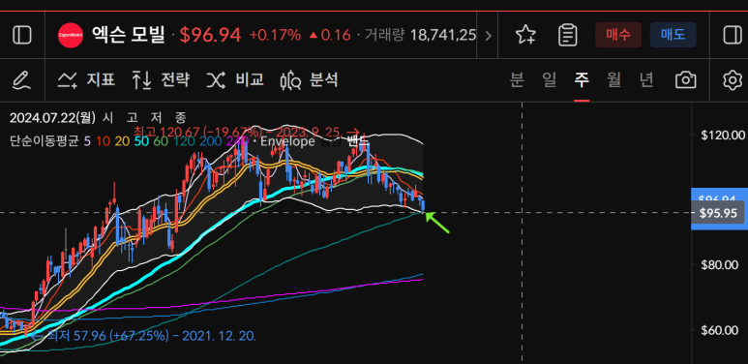The width and height of the screenshot is (748, 364).
Task: Expand ticker info with right chevron
Action: pyautogui.click(x=488, y=35)
